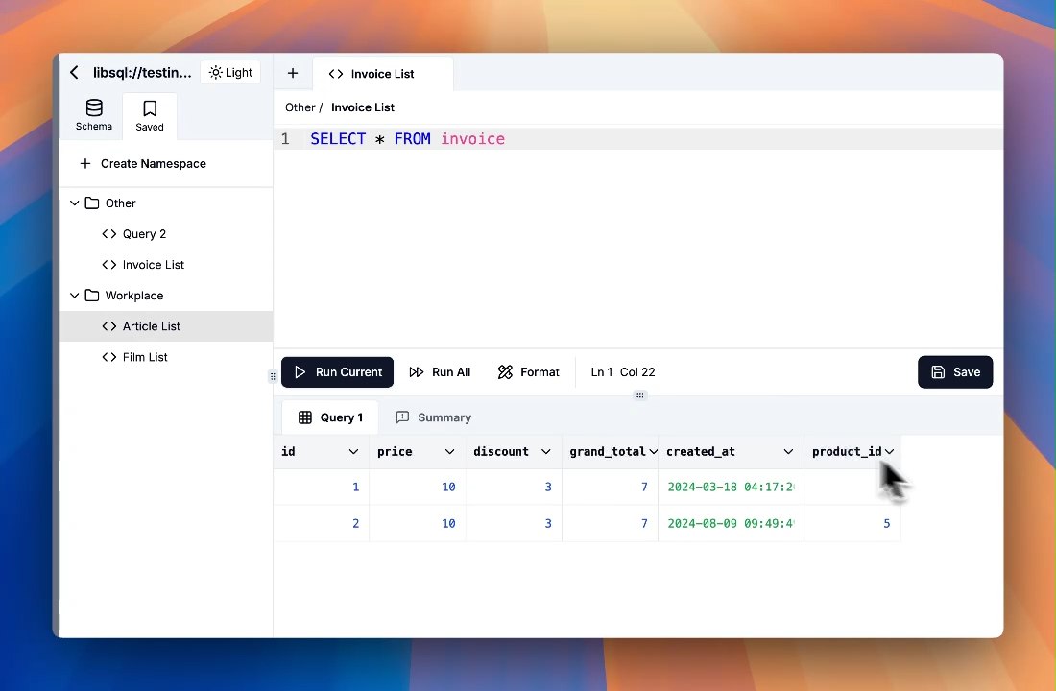This screenshot has width=1056, height=691.
Task: Click the results panel resize handle
Action: tap(639, 395)
